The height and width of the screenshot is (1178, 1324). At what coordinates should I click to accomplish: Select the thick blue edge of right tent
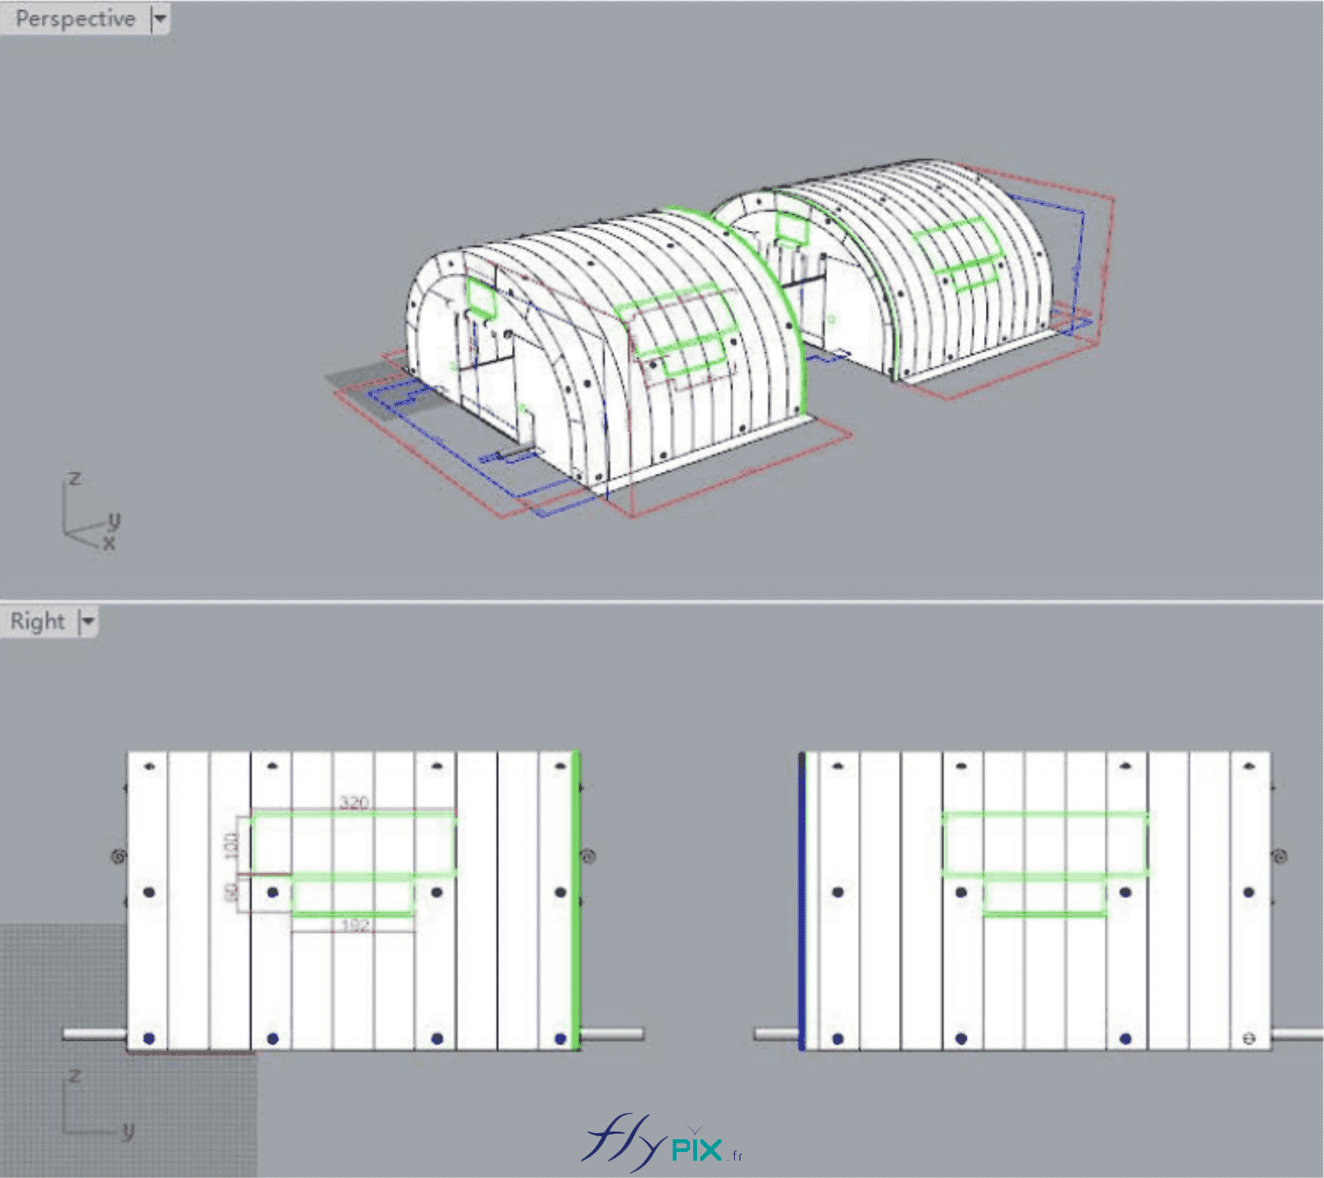(802, 898)
